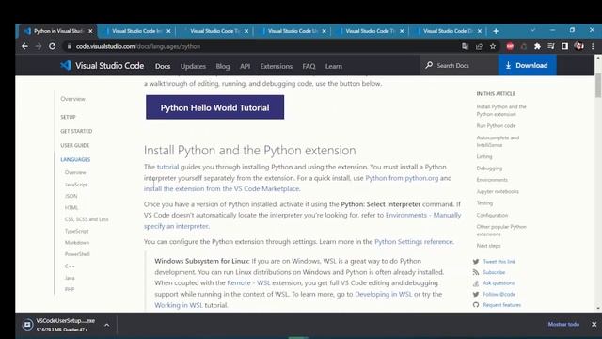The height and width of the screenshot is (339, 602).
Task: Jump to Run Python code section
Action: [496, 125]
